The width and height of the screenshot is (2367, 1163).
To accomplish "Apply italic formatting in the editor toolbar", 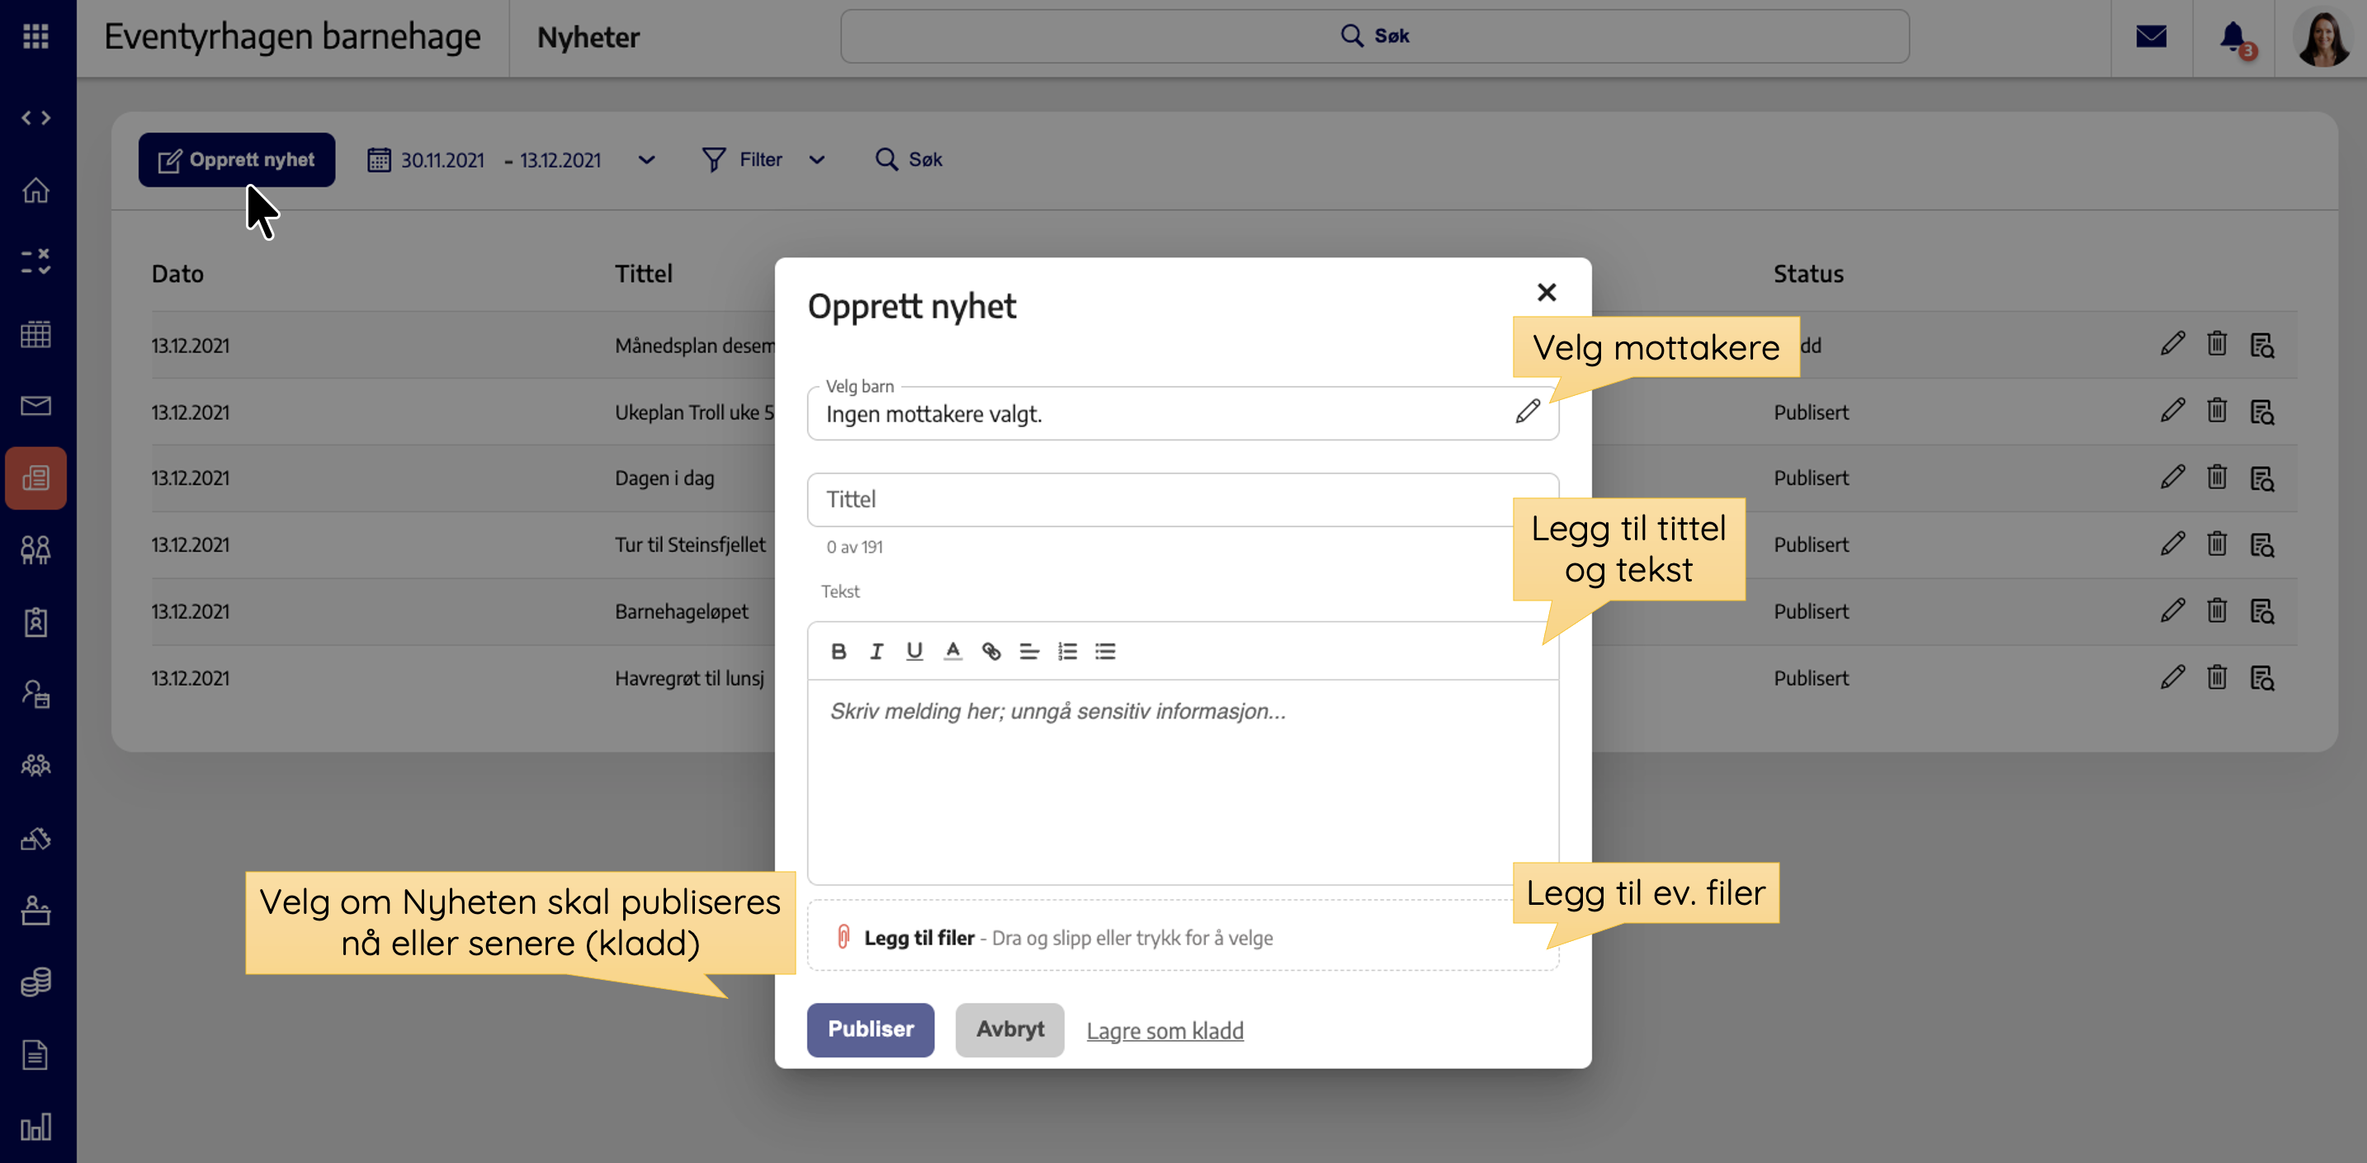I will point(876,652).
